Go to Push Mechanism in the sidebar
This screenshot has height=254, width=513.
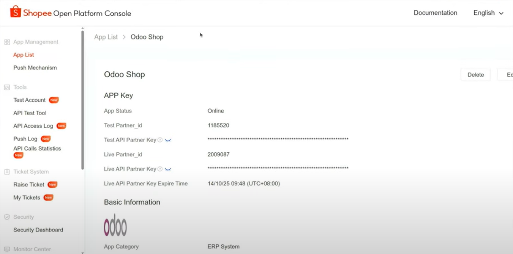(x=35, y=68)
